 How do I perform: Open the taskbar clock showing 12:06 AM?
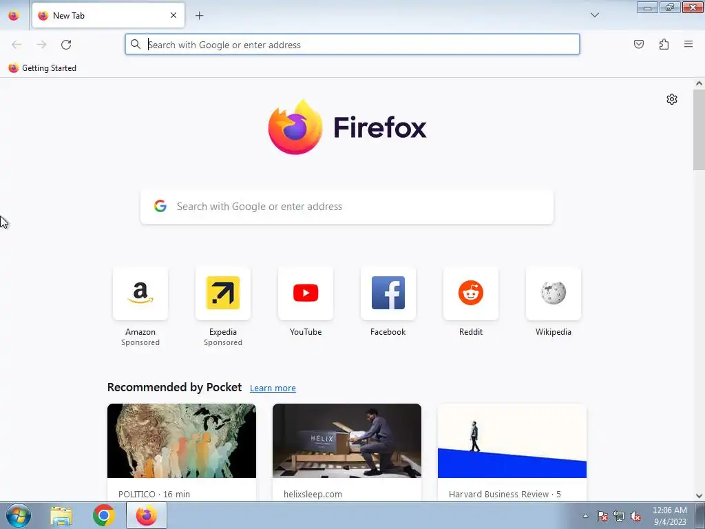[x=669, y=515]
